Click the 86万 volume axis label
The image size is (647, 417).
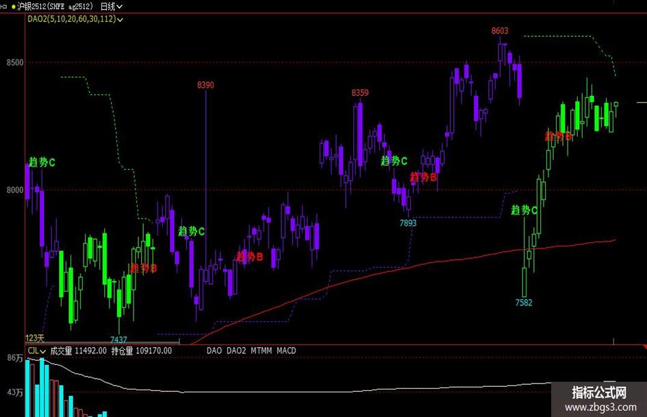(15, 358)
